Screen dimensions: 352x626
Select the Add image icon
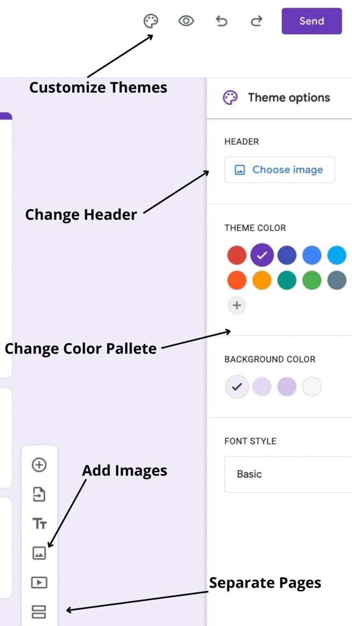point(39,553)
